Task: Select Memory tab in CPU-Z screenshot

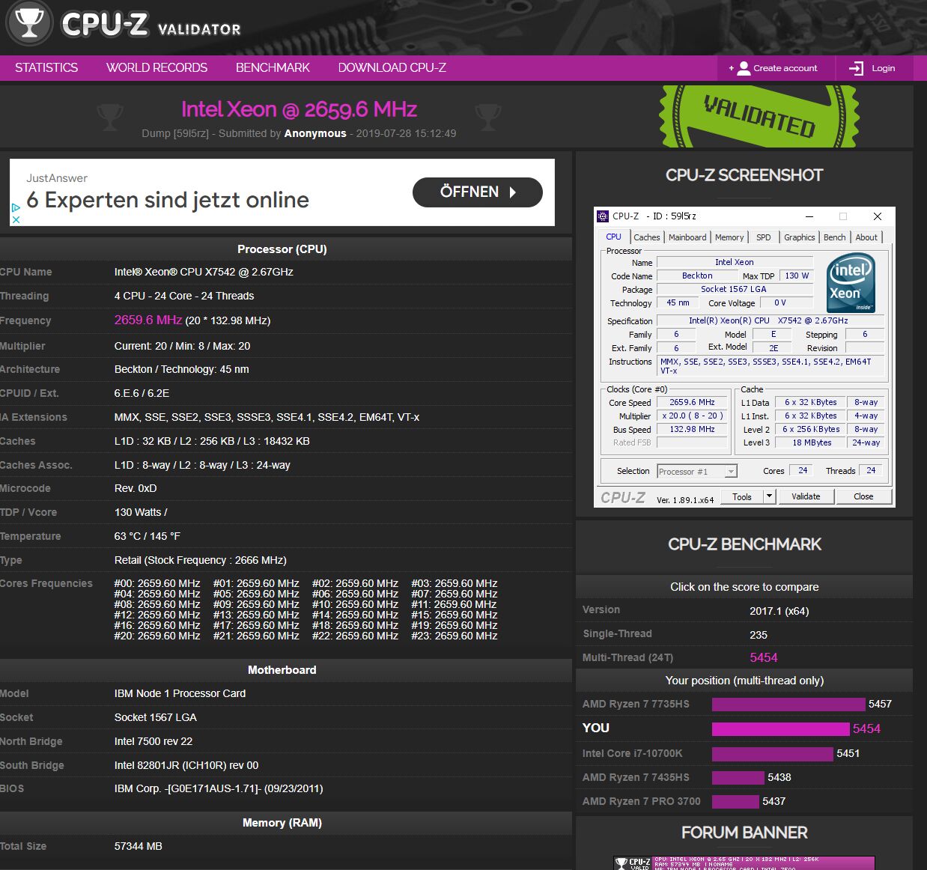Action: (x=729, y=237)
